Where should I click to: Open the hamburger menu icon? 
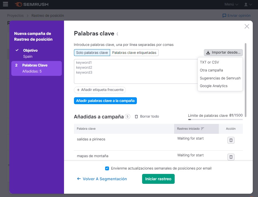click(6, 4)
